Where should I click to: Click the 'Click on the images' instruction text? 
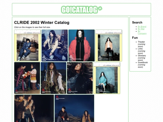32,27
